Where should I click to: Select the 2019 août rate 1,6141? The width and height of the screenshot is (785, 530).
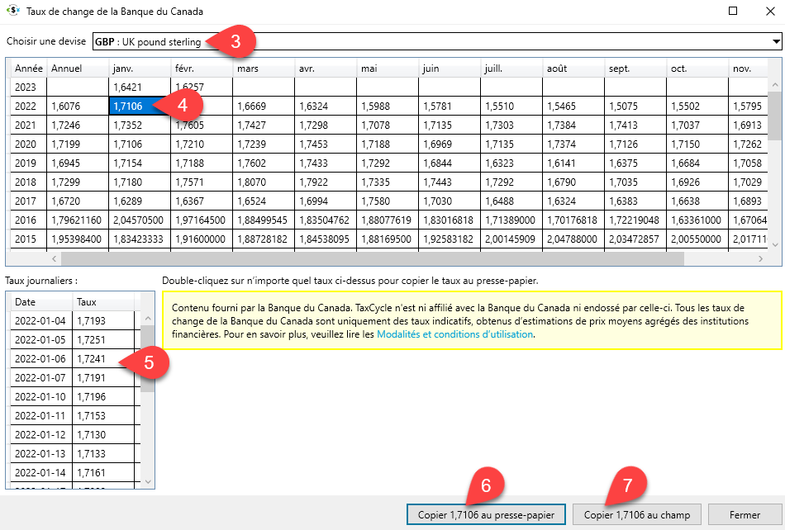574,163
